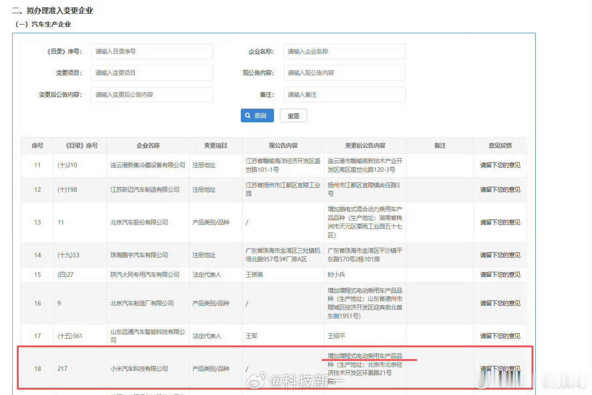Click 王绍平 in changed announcement column

pyautogui.click(x=337, y=336)
